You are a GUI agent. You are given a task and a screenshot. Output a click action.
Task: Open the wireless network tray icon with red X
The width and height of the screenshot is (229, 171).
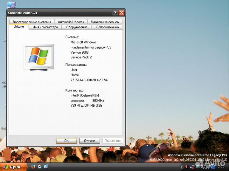(192, 167)
